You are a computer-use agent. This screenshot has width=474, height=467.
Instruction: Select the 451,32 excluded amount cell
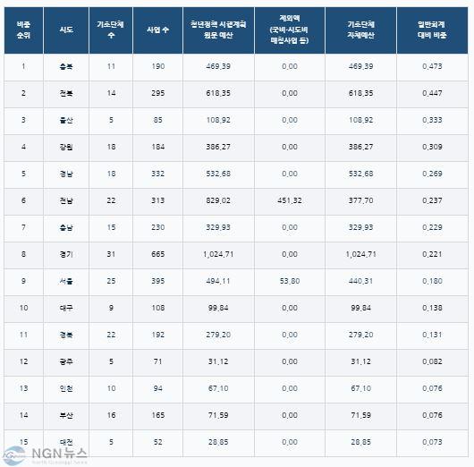click(290, 200)
